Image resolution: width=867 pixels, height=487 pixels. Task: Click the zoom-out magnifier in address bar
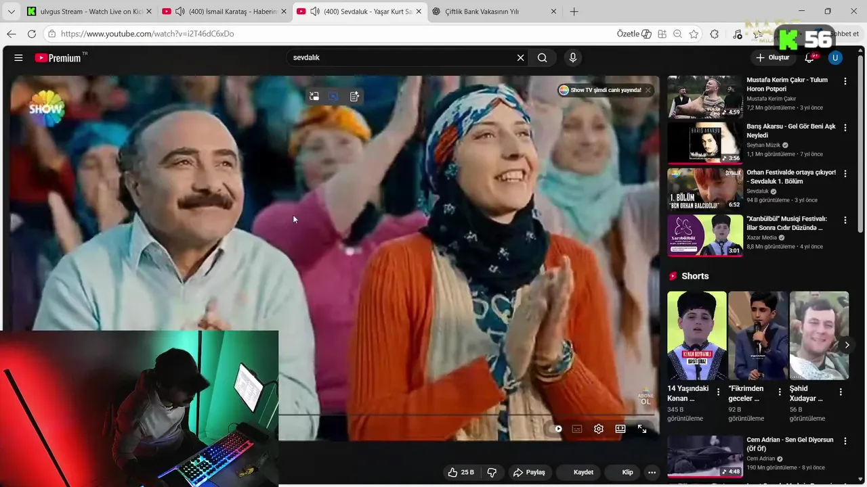pos(677,34)
